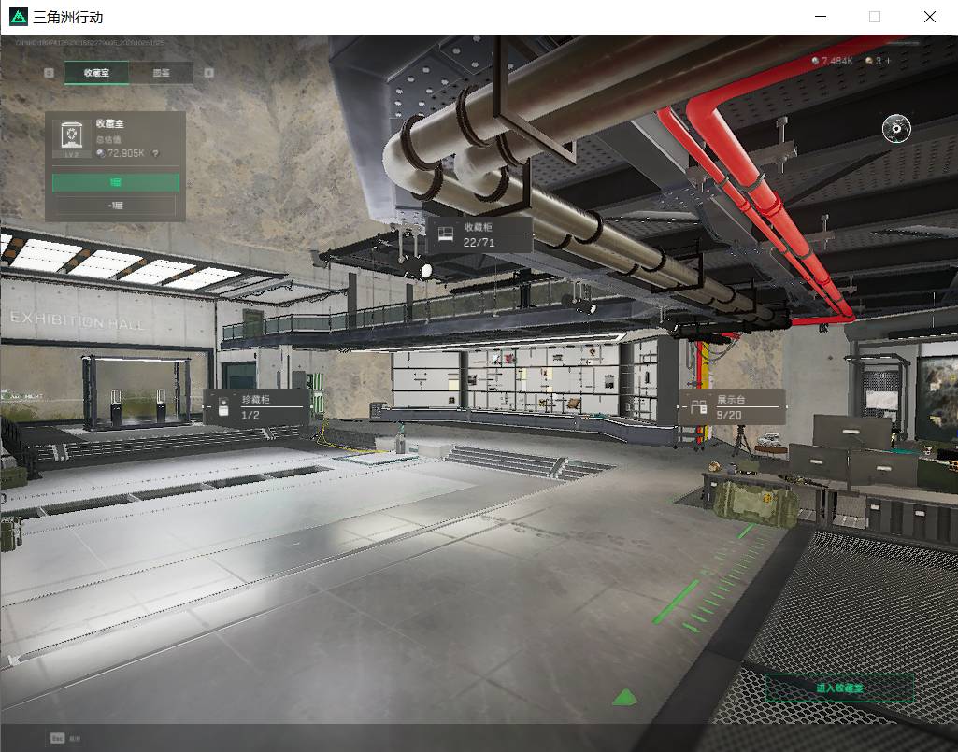This screenshot has width=958, height=752.
Task: Open the 珍藏柜 1/2 marker
Action: (x=256, y=407)
